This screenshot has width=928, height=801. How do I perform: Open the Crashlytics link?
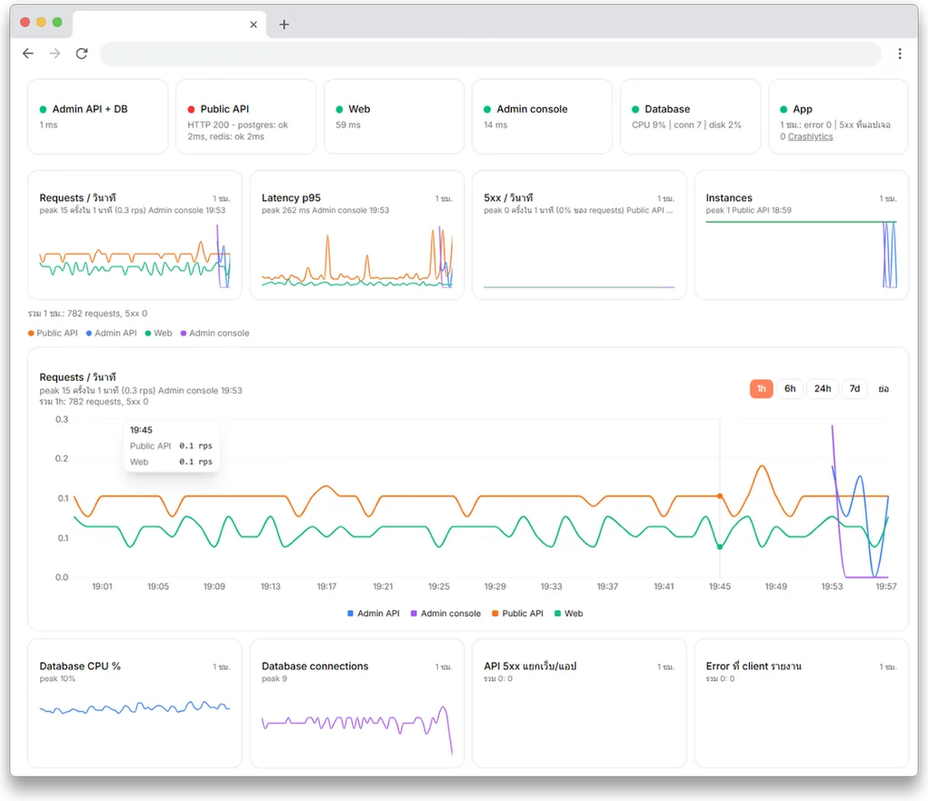coord(810,136)
